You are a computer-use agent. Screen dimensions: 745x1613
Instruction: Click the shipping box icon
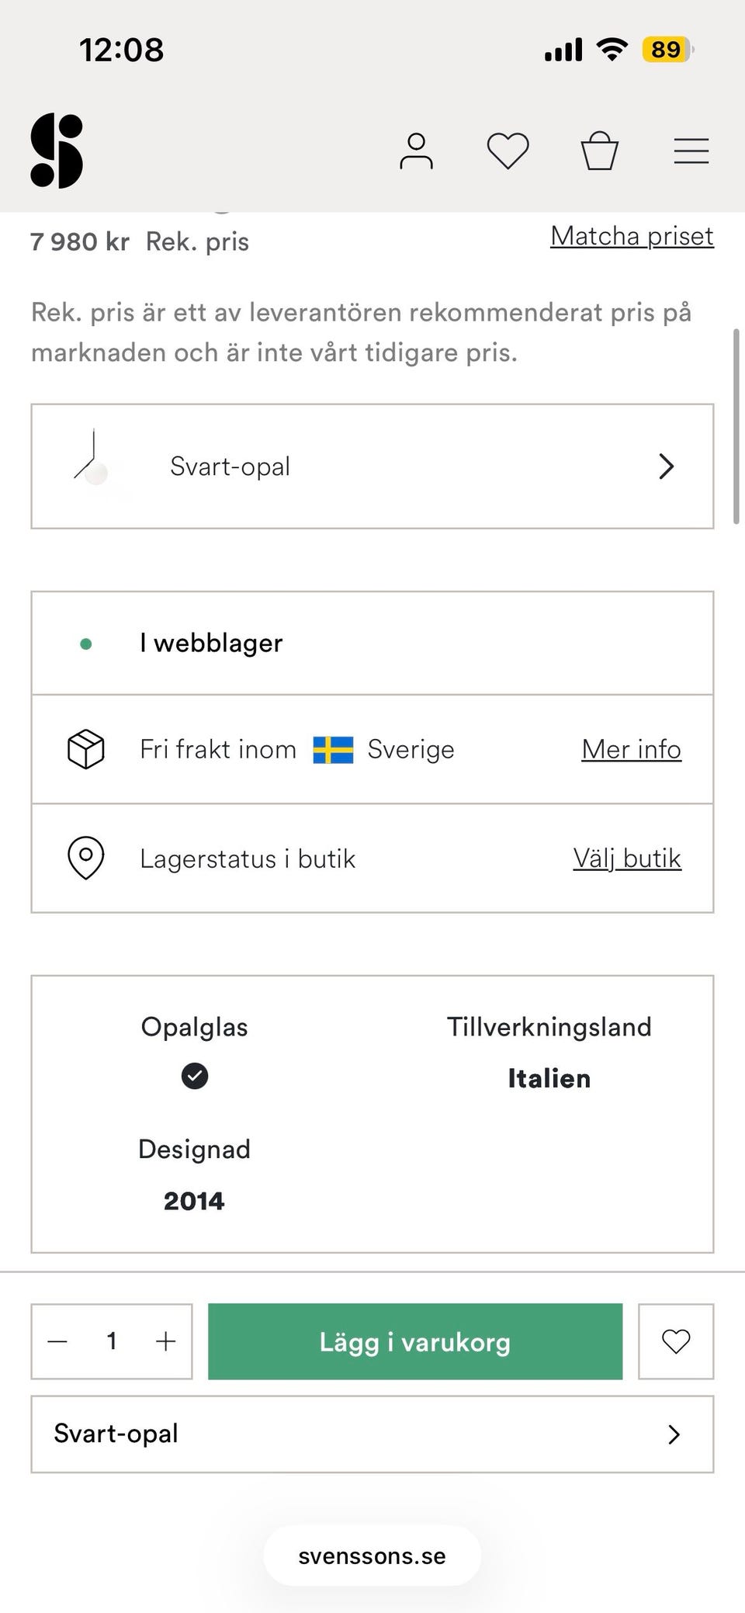[85, 749]
